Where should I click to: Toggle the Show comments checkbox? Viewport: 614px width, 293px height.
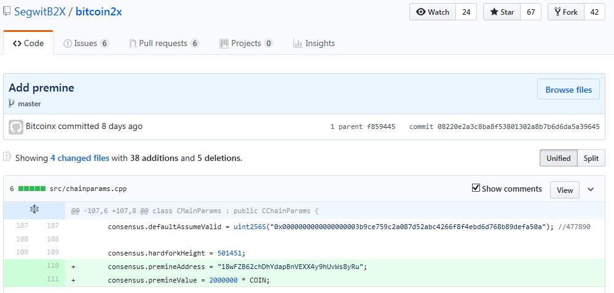pyautogui.click(x=476, y=188)
